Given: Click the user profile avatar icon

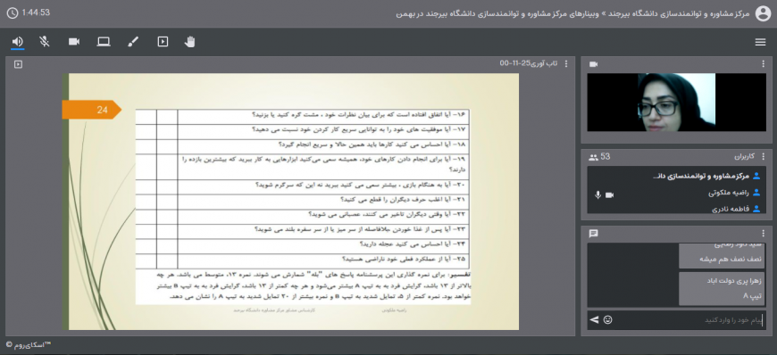Looking at the screenshot, I should point(763,13).
